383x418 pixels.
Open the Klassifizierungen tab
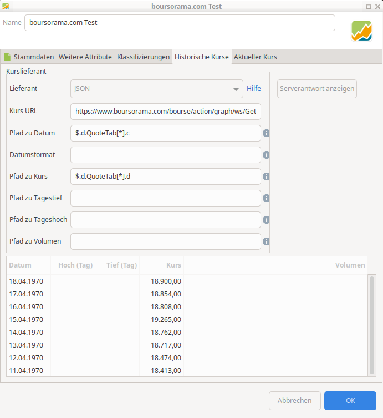(x=143, y=57)
